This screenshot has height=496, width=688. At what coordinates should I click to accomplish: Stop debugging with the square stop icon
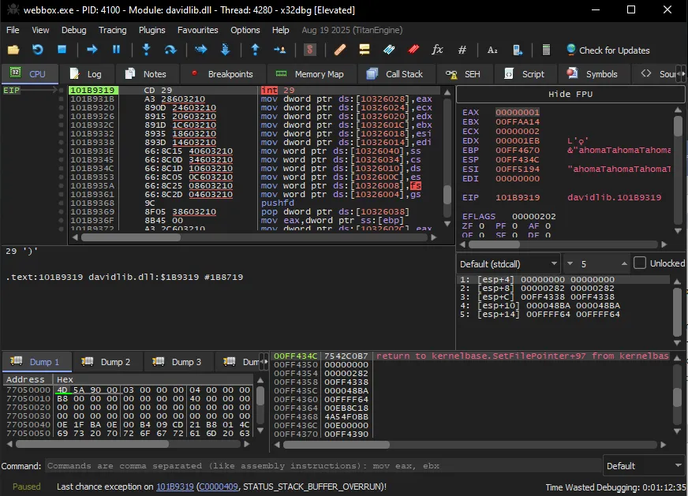pos(62,50)
